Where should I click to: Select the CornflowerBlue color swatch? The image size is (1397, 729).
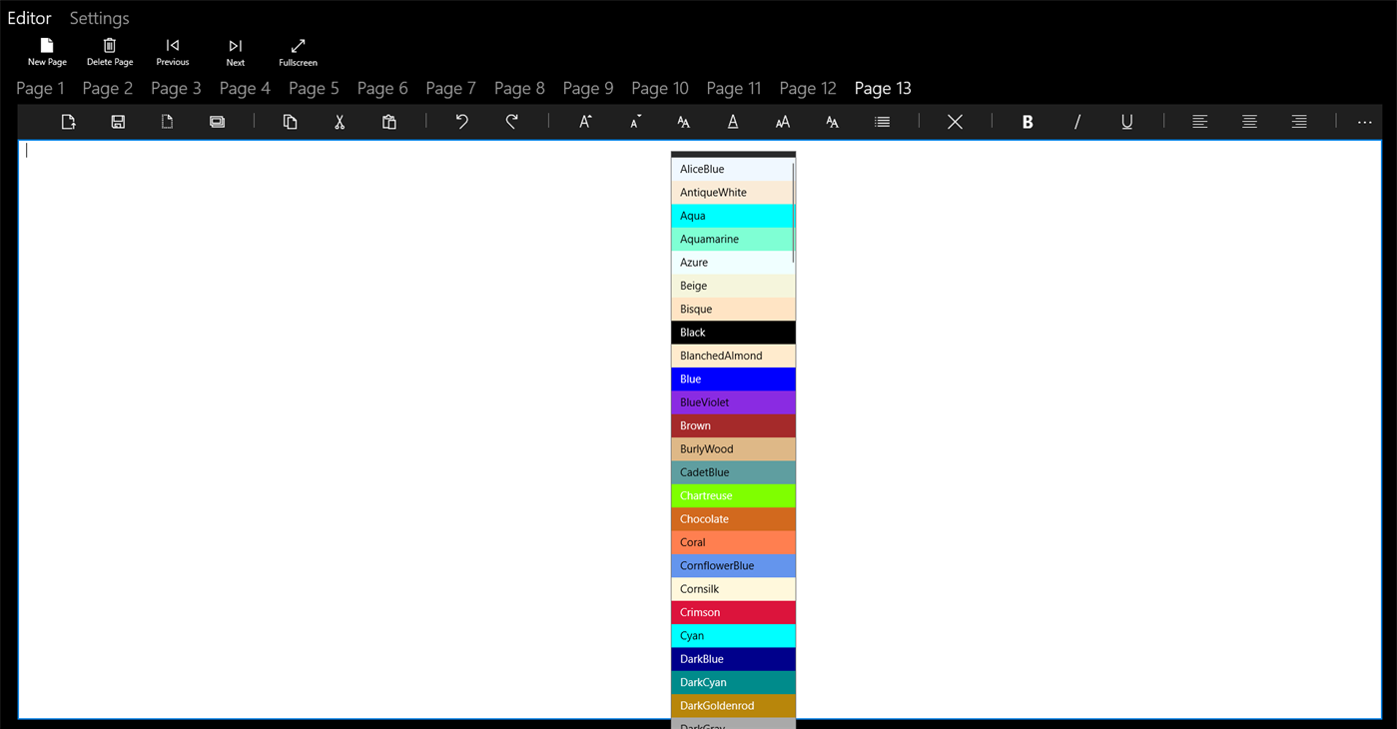(x=733, y=565)
